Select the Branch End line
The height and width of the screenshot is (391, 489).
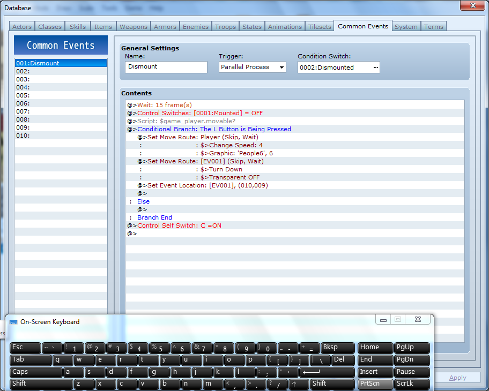coord(295,217)
